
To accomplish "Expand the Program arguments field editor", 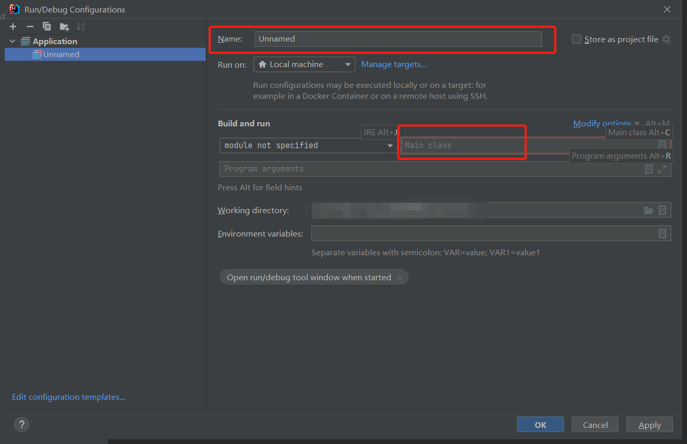I will click(662, 169).
